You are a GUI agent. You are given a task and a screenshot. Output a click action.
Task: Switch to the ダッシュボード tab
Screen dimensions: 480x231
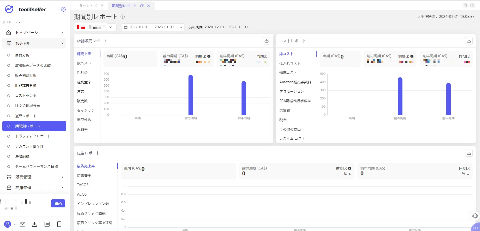point(91,6)
